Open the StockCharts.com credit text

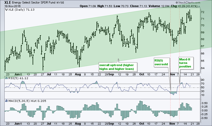point(189,2)
